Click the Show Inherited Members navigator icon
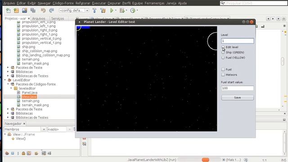The width and height of the screenshot is (288, 162). point(7,153)
